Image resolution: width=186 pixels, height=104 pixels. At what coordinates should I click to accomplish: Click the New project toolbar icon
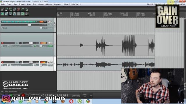2,10
